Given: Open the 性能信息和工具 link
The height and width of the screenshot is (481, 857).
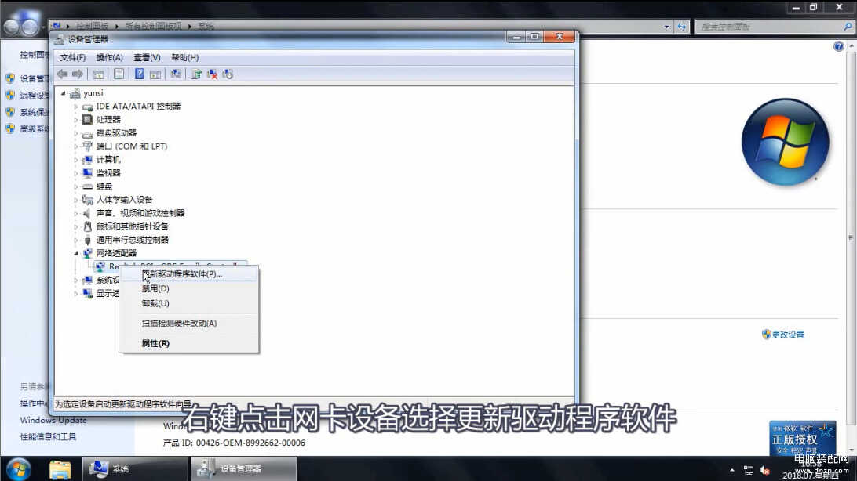Looking at the screenshot, I should tap(48, 437).
